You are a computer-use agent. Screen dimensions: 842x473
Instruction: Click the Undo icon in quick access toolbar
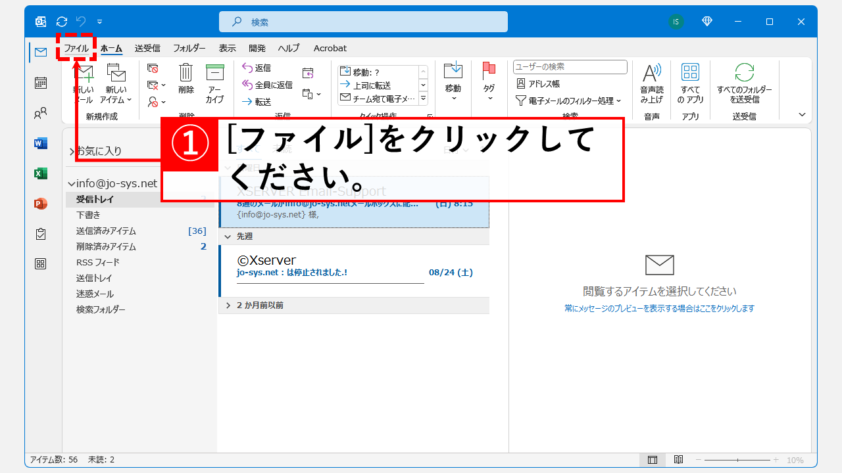point(81,22)
